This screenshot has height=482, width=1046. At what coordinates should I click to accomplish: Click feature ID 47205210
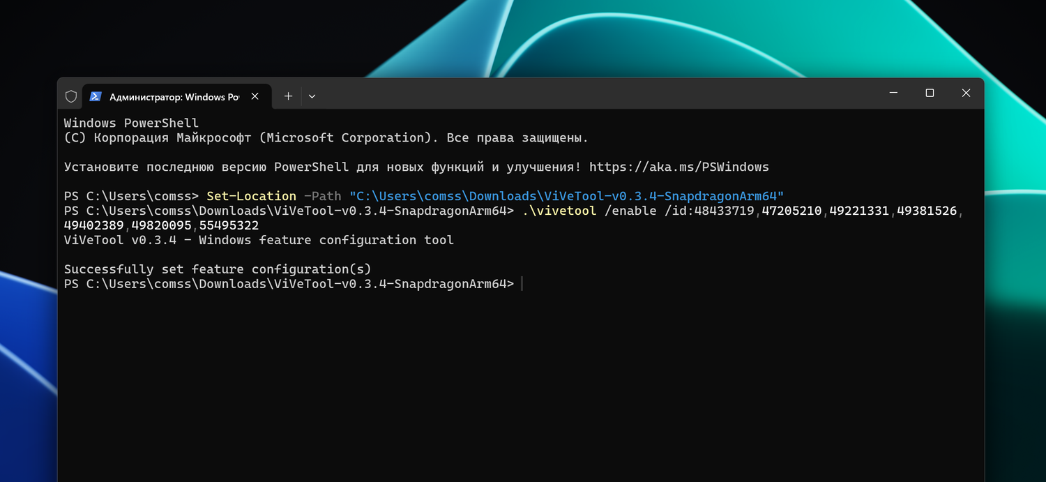coord(791,211)
